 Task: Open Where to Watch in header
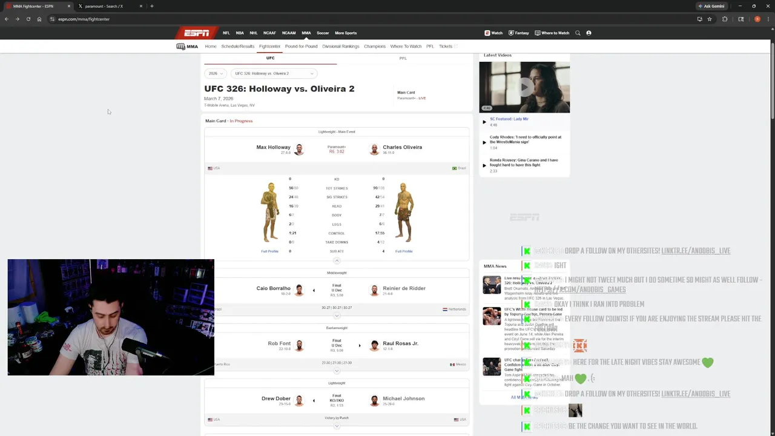[552, 33]
